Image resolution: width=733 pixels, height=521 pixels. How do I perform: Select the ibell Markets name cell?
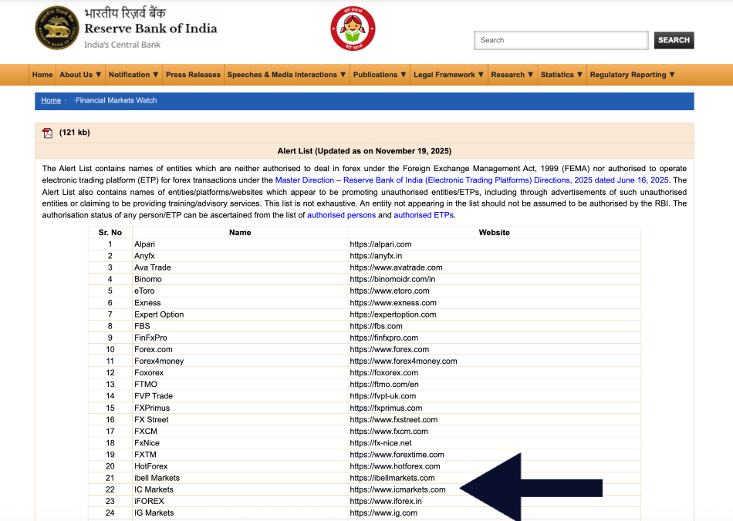point(240,478)
